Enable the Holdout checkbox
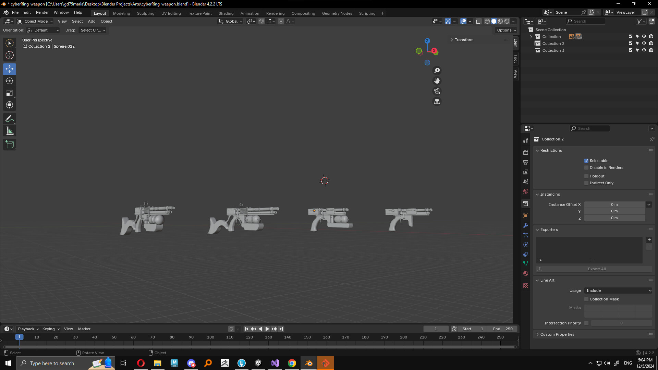The height and width of the screenshot is (370, 658). pyautogui.click(x=586, y=176)
